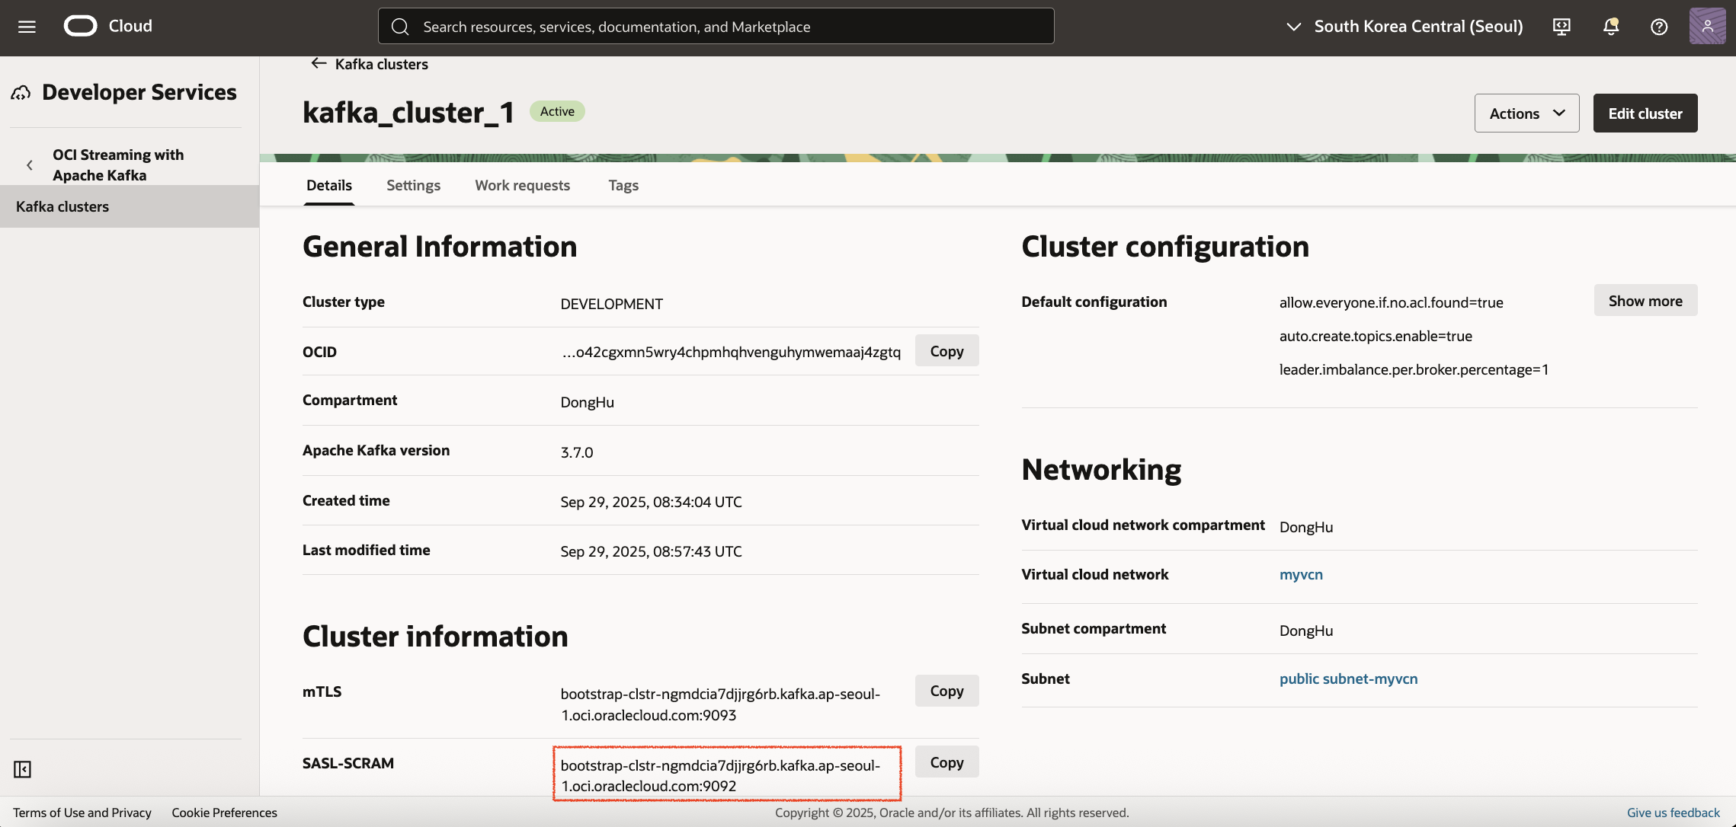Click the Active status badge

557,111
